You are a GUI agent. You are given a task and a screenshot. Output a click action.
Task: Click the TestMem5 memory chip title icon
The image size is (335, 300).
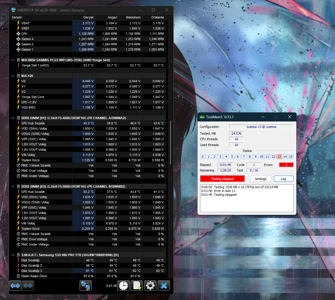202,117
